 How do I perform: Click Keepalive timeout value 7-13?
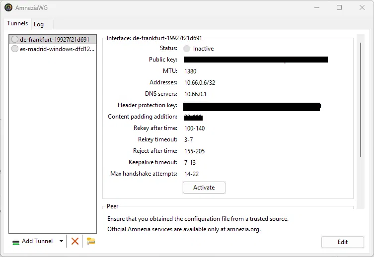pyautogui.click(x=190, y=163)
